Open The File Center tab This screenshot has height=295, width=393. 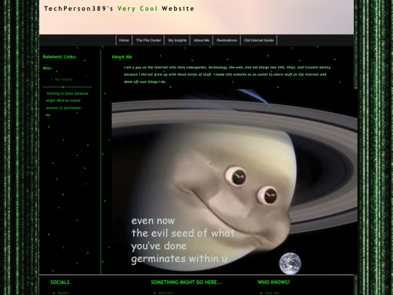click(x=148, y=40)
